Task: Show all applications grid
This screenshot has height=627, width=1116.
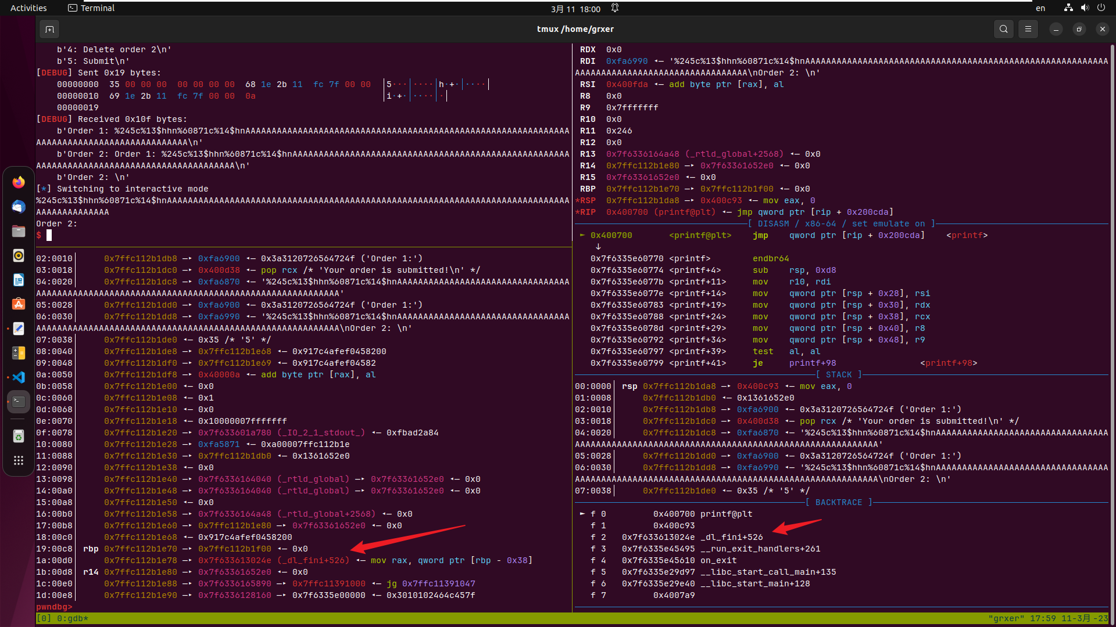Action: pos(19,460)
